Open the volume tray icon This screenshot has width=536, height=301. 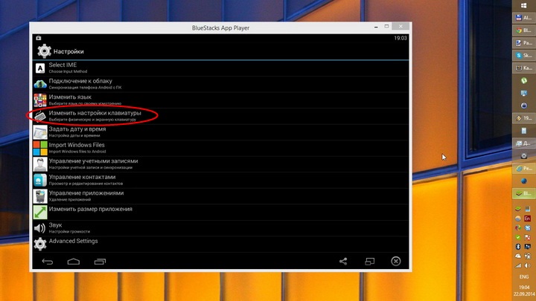point(528,265)
